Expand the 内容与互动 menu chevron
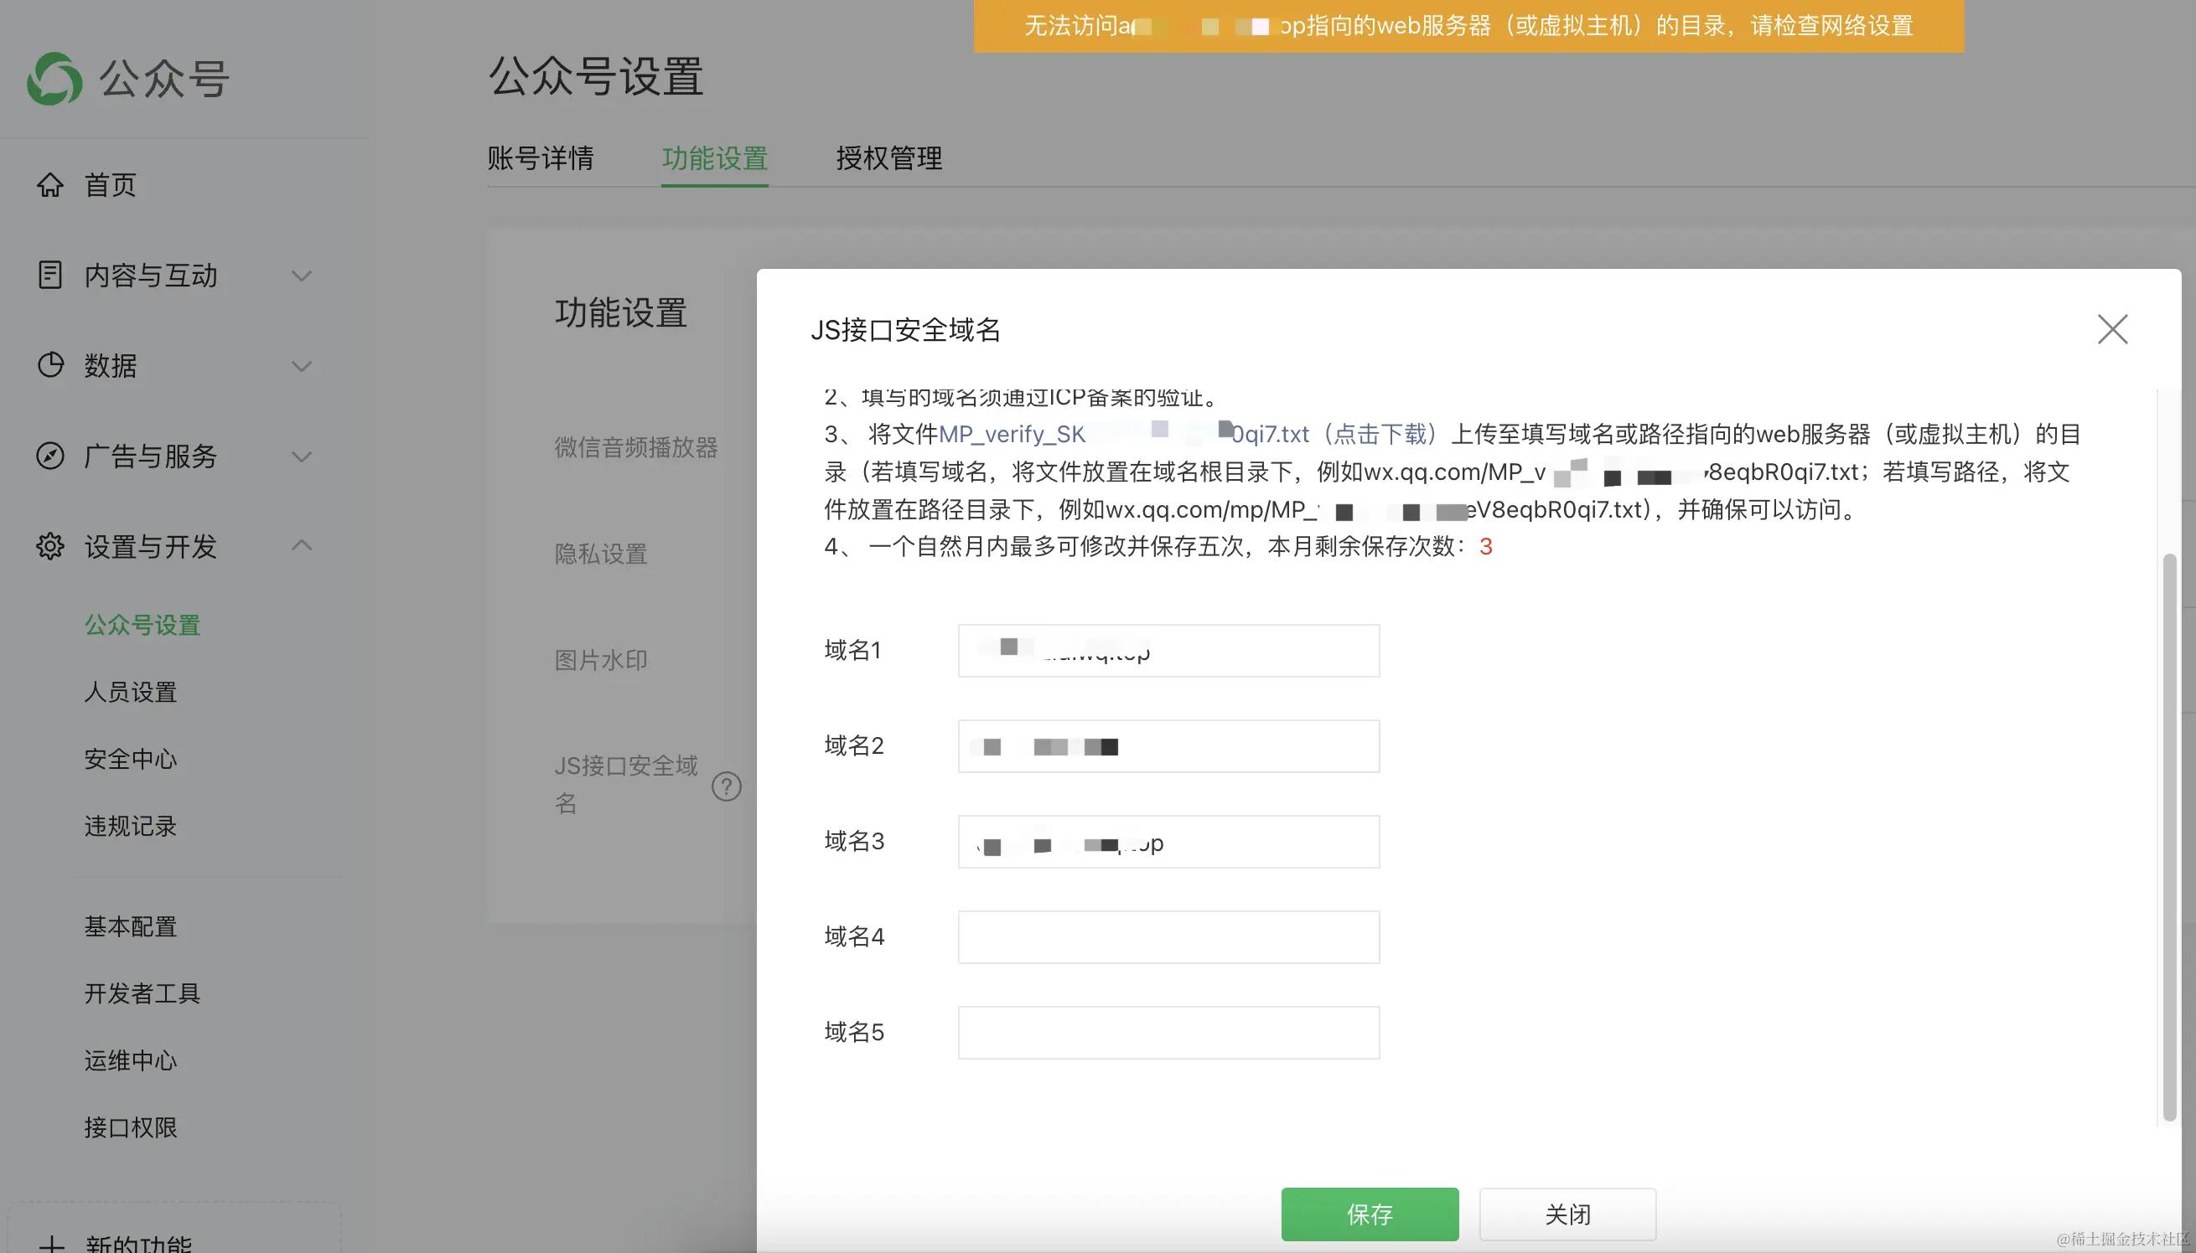 [x=302, y=276]
